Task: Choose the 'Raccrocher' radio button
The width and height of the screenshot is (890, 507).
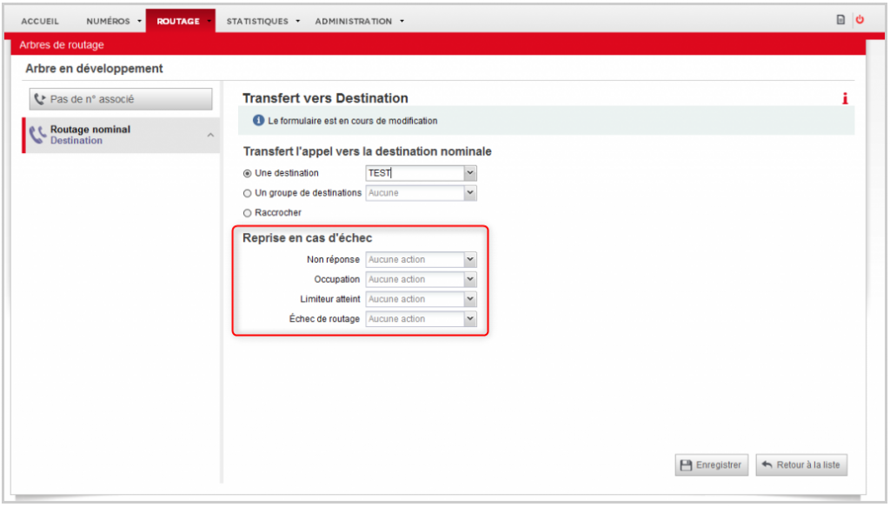Action: (248, 212)
